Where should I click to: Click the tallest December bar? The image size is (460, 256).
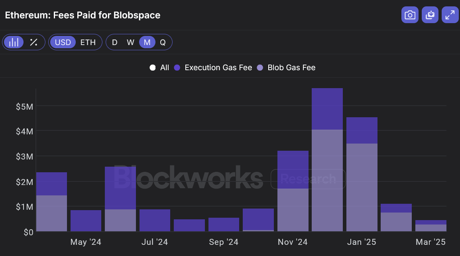pyautogui.click(x=327, y=160)
